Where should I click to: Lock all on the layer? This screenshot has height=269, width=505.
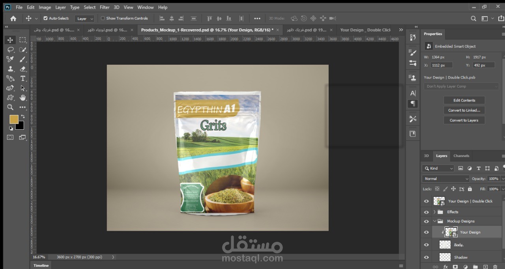[469, 189]
